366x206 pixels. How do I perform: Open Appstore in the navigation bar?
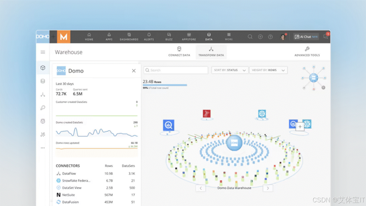click(189, 37)
